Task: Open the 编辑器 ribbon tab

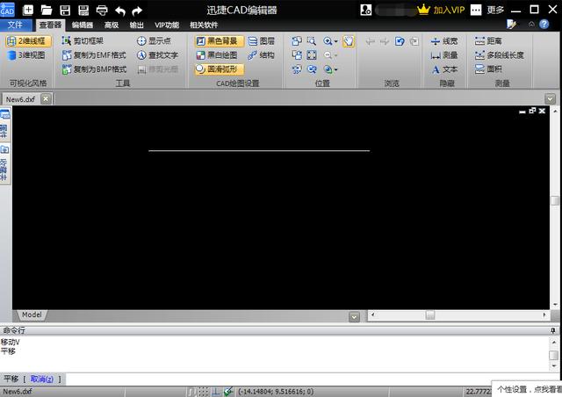Action: [x=83, y=25]
